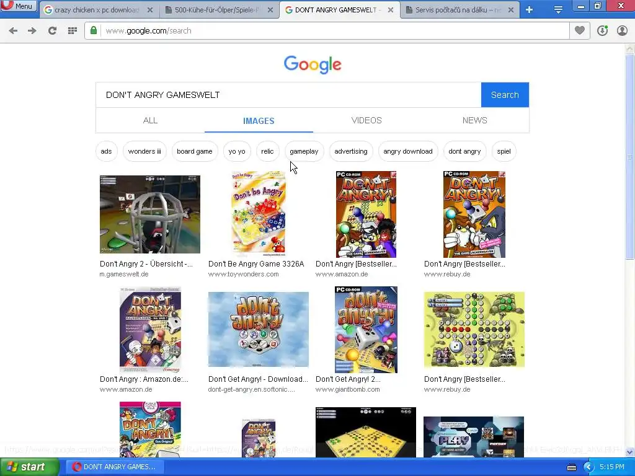Open the Opera Menu button
Image resolution: width=635 pixels, height=476 pixels.
[19, 6]
